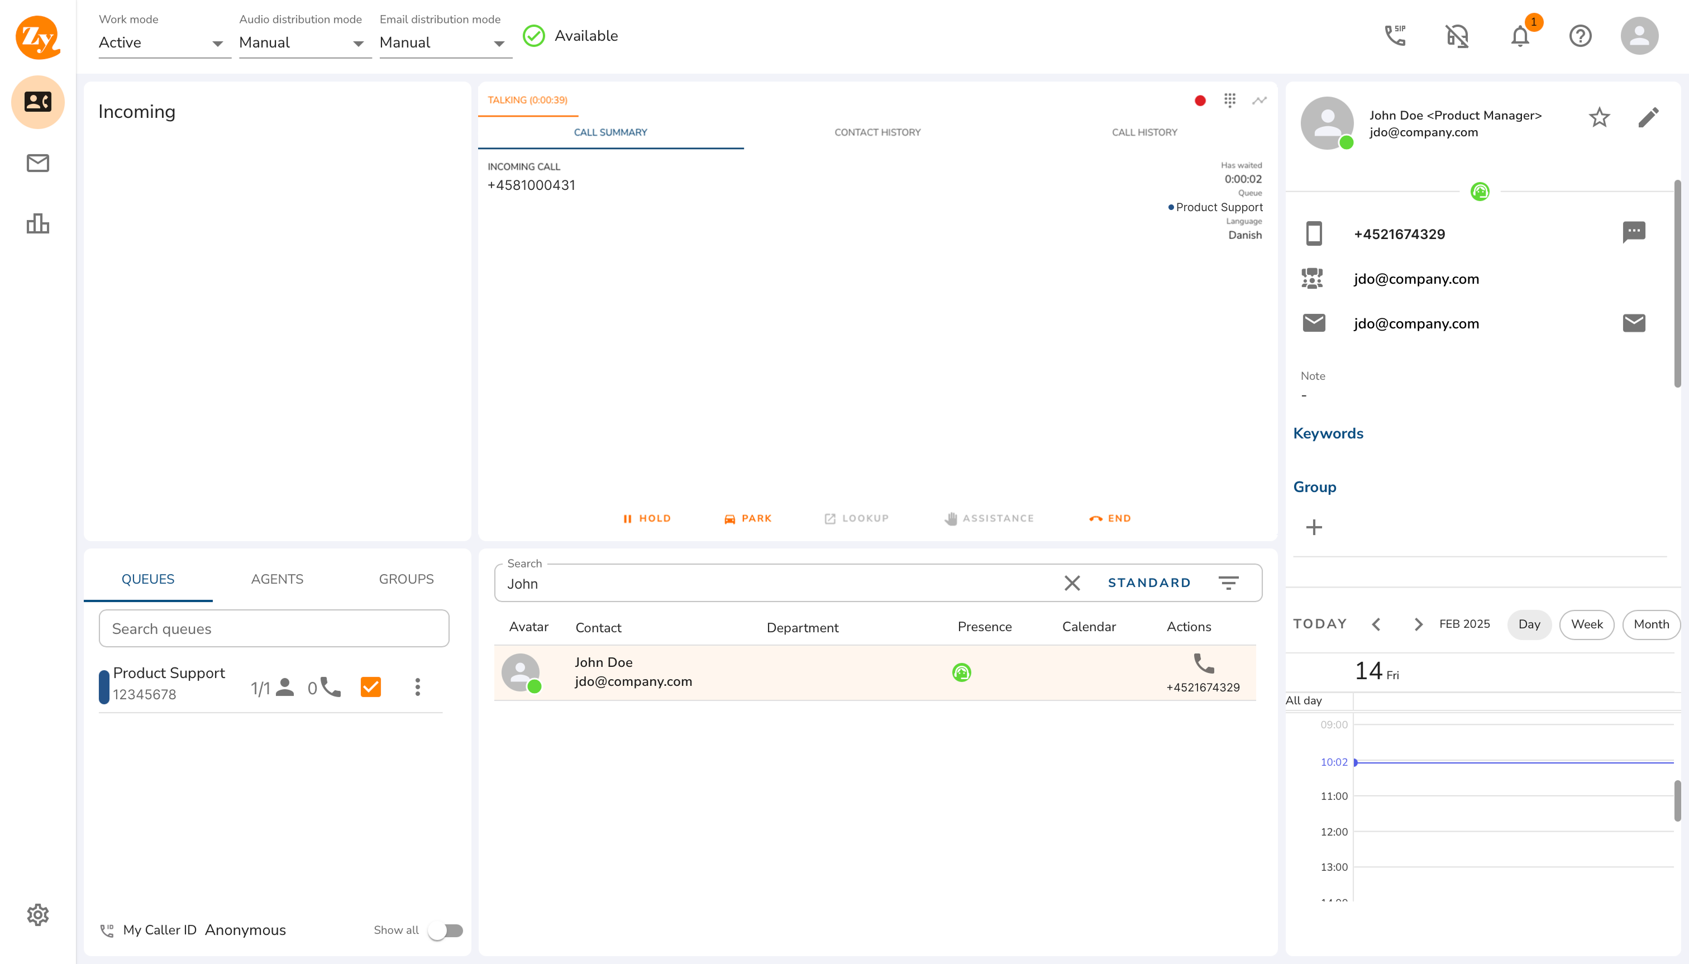Open statistics bar chart sidebar icon

[x=38, y=224]
